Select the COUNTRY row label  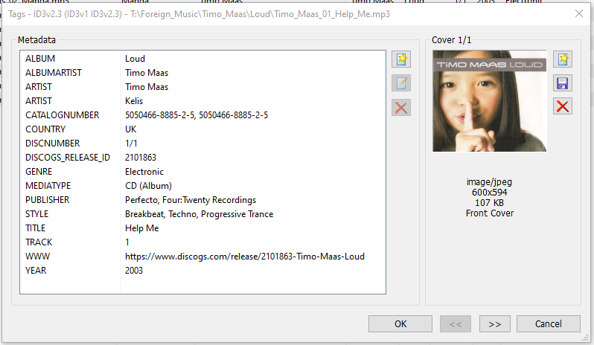click(x=45, y=129)
